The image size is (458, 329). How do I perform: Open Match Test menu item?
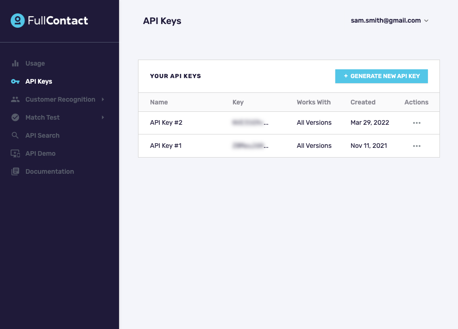[x=42, y=117]
